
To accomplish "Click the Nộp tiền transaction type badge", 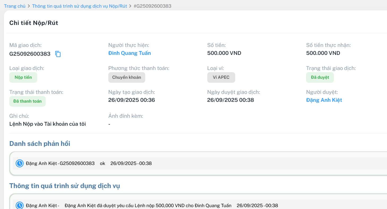I will [x=23, y=77].
